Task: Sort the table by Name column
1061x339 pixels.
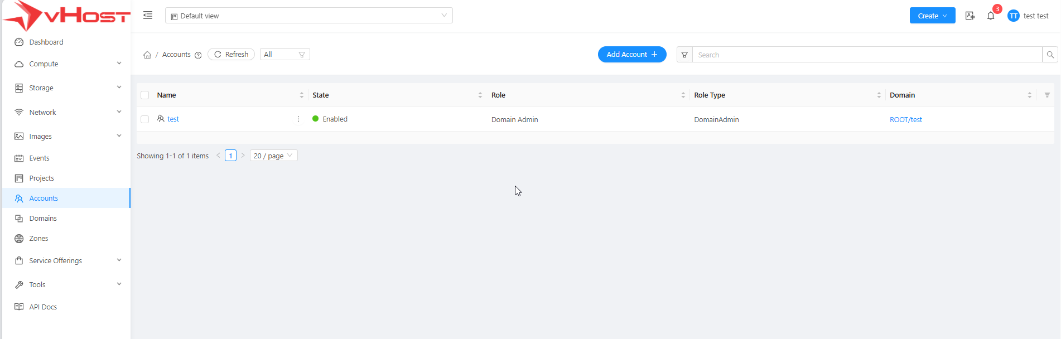Action: click(301, 95)
